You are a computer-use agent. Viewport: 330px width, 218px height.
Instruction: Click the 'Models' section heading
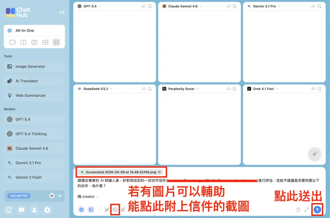(x=9, y=109)
